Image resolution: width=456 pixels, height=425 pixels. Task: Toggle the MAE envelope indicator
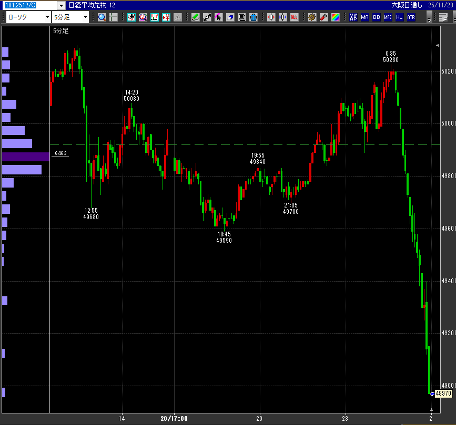(x=388, y=17)
